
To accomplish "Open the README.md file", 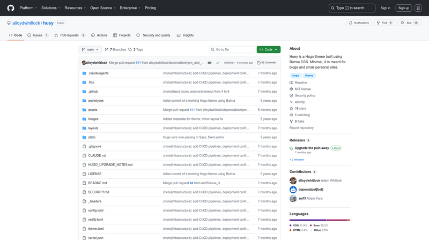I will 98,183.
